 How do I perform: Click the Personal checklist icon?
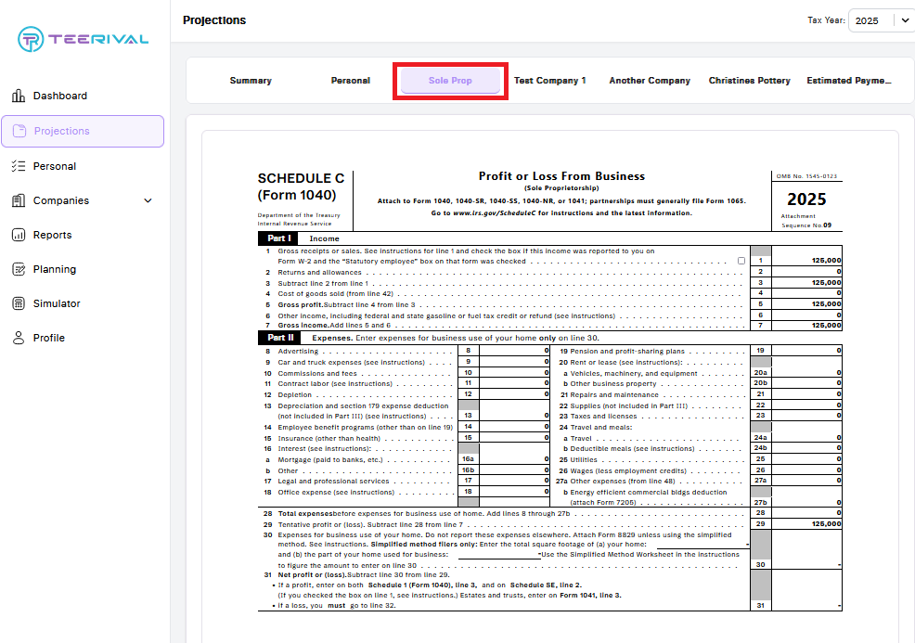point(19,166)
